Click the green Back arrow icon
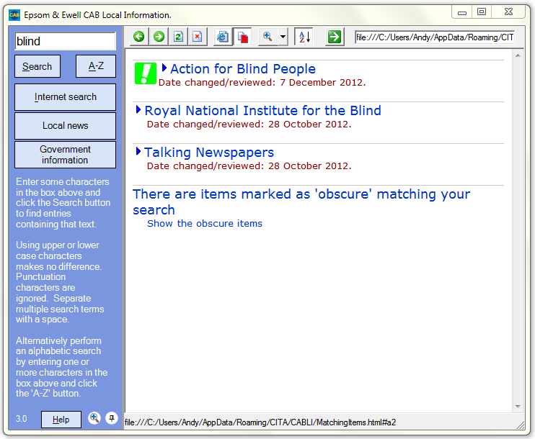 click(139, 37)
